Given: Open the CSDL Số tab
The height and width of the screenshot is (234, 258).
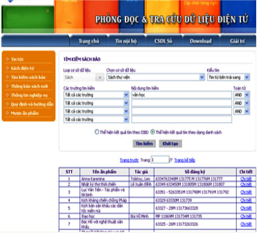Looking at the screenshot, I should tap(163, 41).
